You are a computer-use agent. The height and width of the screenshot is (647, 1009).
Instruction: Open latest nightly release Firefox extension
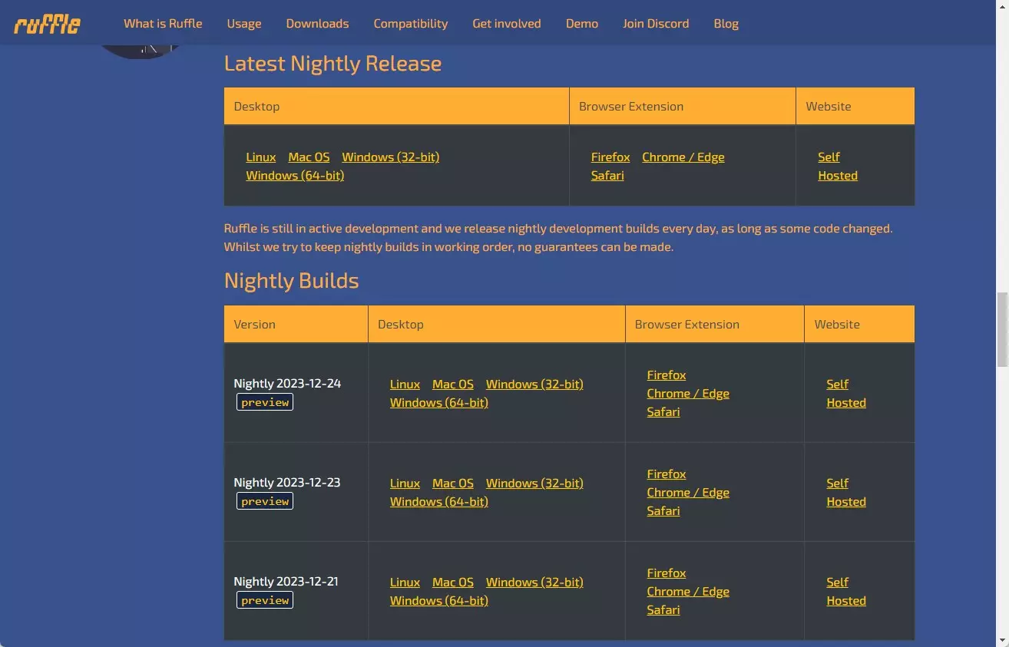click(x=610, y=157)
